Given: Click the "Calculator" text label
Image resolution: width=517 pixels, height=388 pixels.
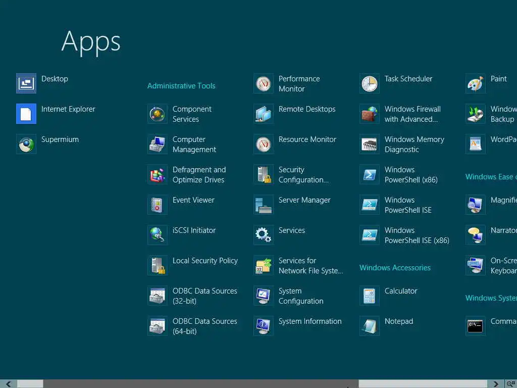Looking at the screenshot, I should coord(400,290).
